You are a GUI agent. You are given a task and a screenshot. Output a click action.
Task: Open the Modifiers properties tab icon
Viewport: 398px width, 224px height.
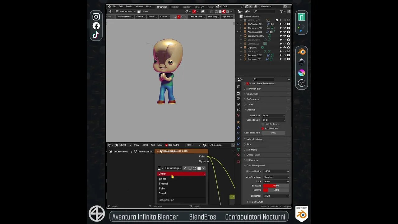point(238,128)
